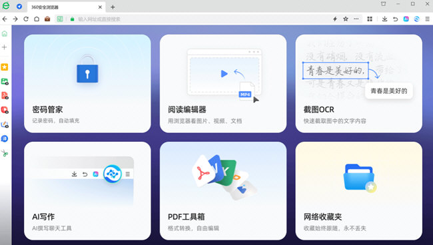Open the PDF工具箱 card
The image size is (433, 245).
tap(223, 191)
